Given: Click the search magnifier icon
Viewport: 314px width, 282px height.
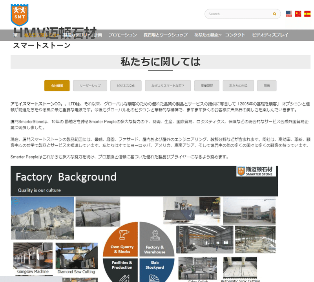Looking at the screenshot, I should tap(274, 14).
